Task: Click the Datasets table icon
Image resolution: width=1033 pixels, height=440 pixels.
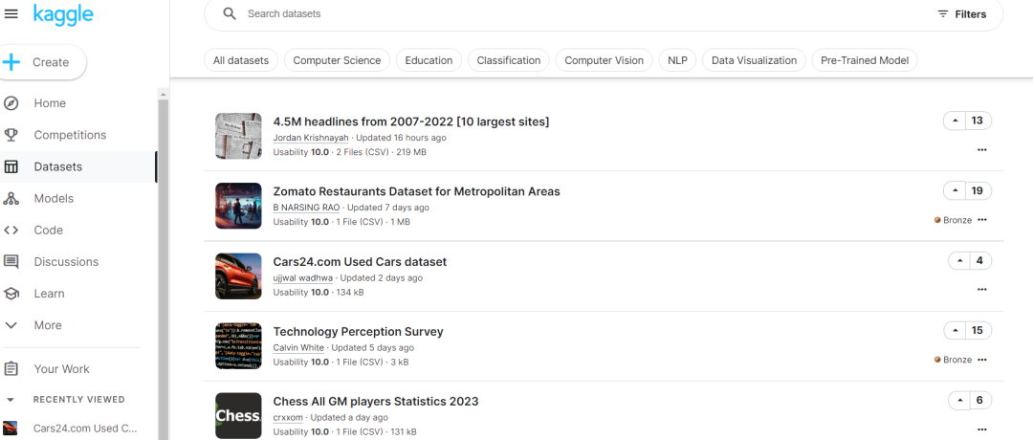Action: 11,166
